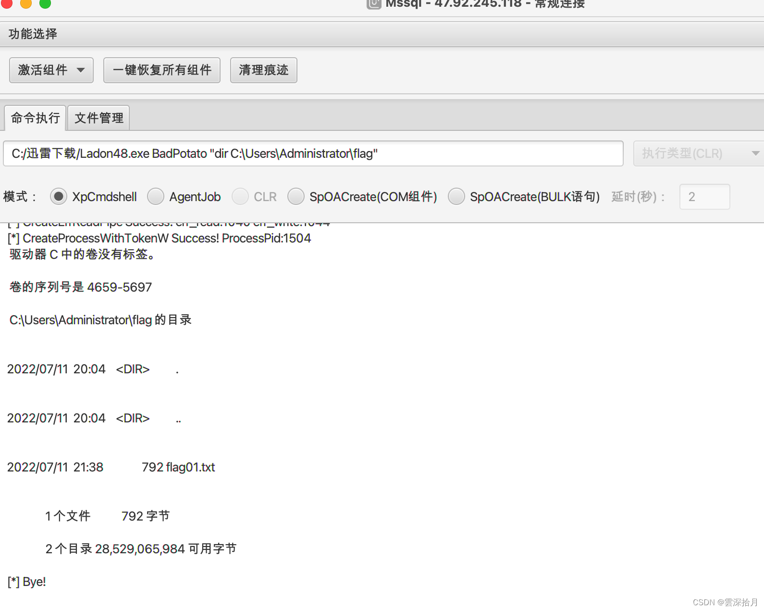The height and width of the screenshot is (611, 764).
Task: Click the CreateProcessWithTokenW Success line
Action: tap(160, 238)
